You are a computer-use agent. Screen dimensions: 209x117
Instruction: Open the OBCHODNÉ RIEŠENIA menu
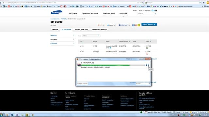pos(90,13)
